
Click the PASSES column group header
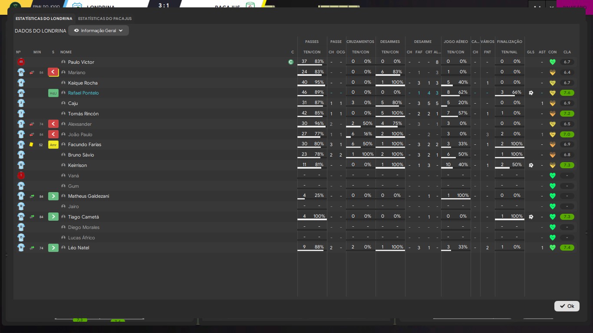point(312,42)
